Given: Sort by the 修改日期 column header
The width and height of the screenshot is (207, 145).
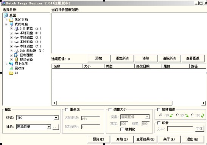Looking at the screenshot, I should pyautogui.click(x=148, y=66).
